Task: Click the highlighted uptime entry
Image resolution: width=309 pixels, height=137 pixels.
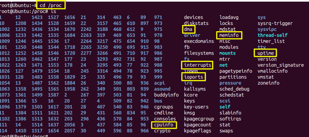Action: tap(266, 53)
